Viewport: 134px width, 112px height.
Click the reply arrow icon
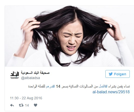coord(12,105)
